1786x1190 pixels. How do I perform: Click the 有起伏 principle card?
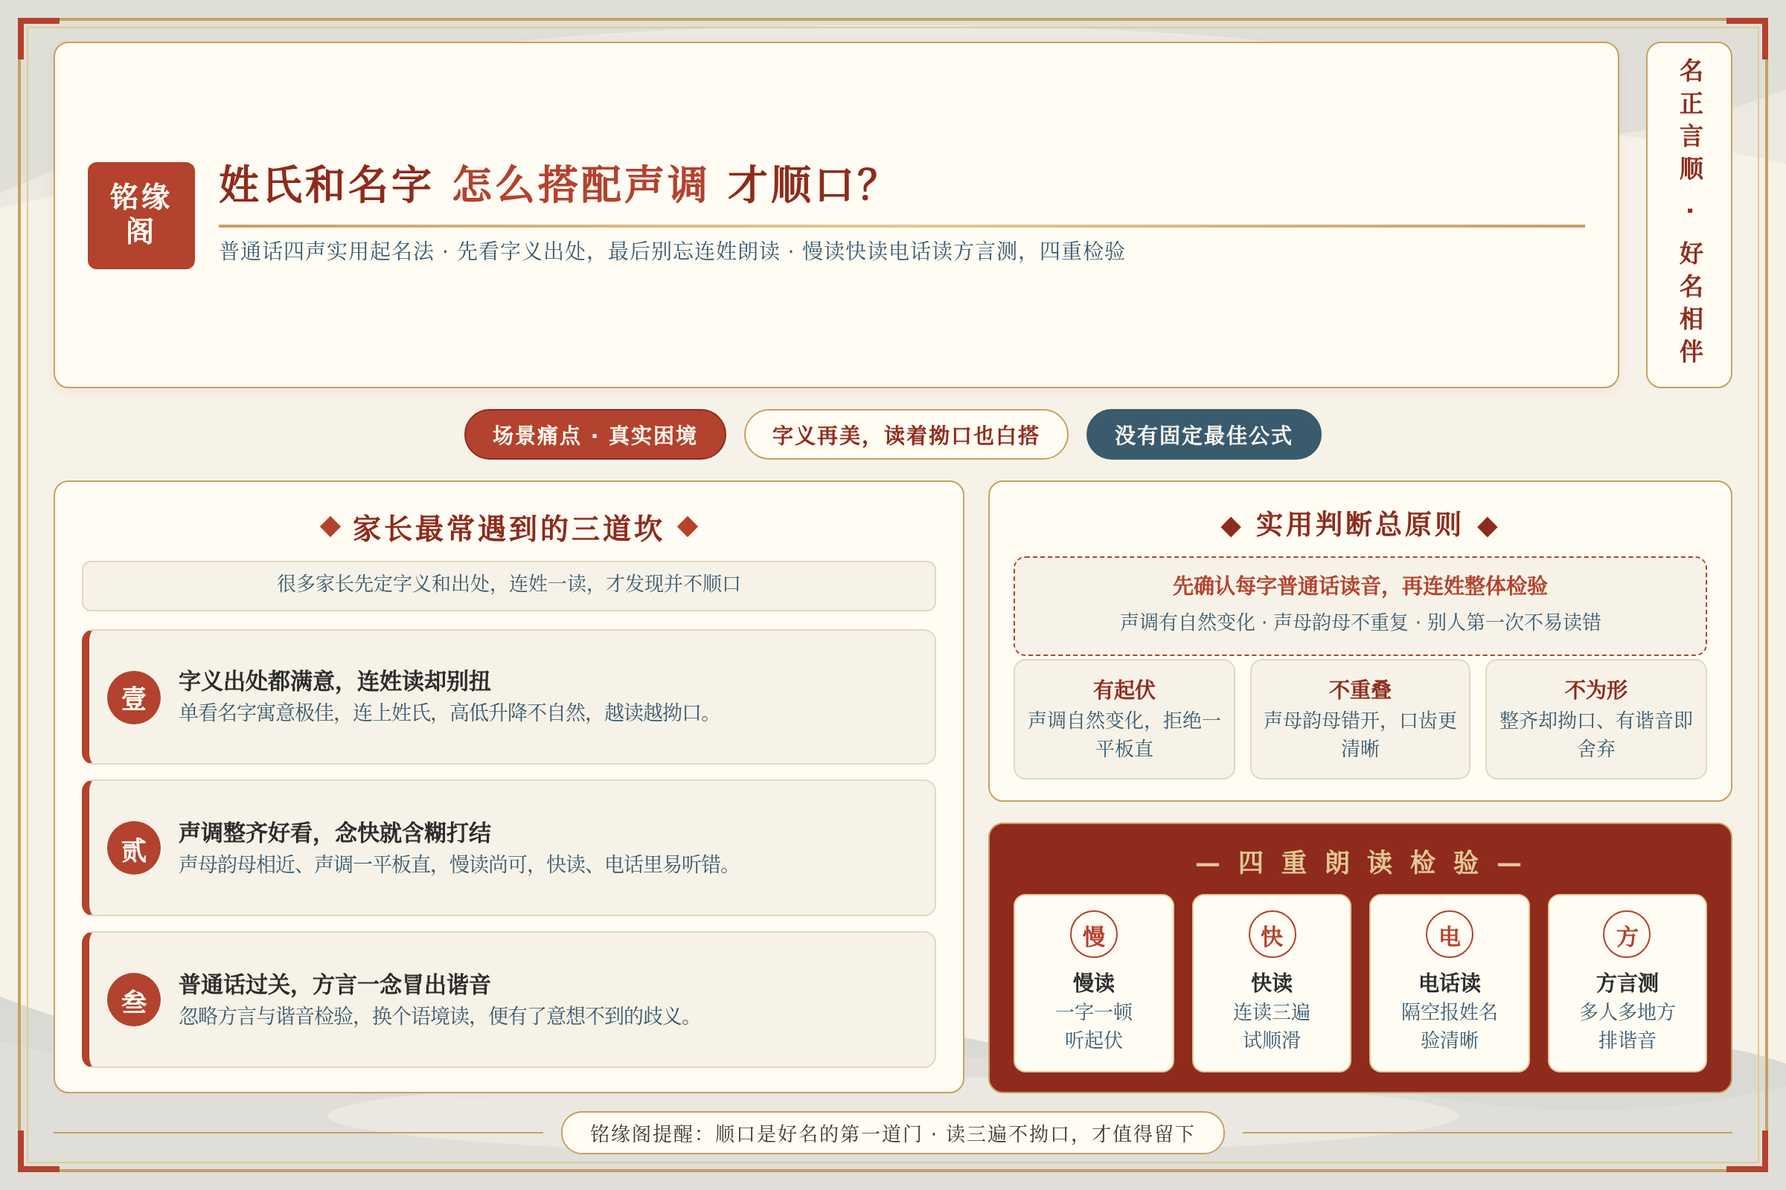tap(1124, 718)
